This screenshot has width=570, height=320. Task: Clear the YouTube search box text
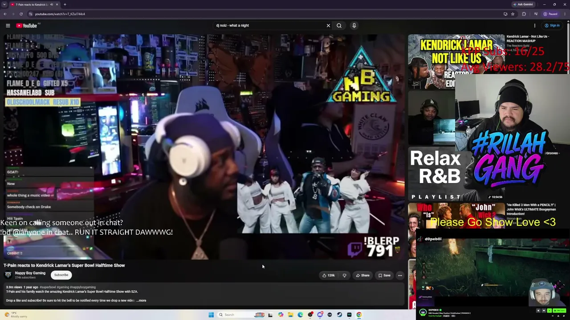[x=328, y=26]
